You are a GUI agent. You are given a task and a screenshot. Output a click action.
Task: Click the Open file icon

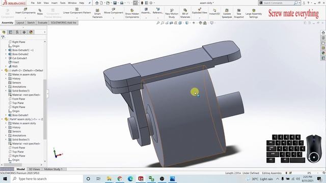click(108, 3)
